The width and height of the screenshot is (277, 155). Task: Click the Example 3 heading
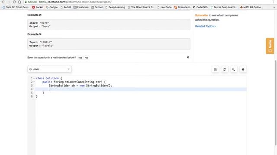(x=35, y=34)
